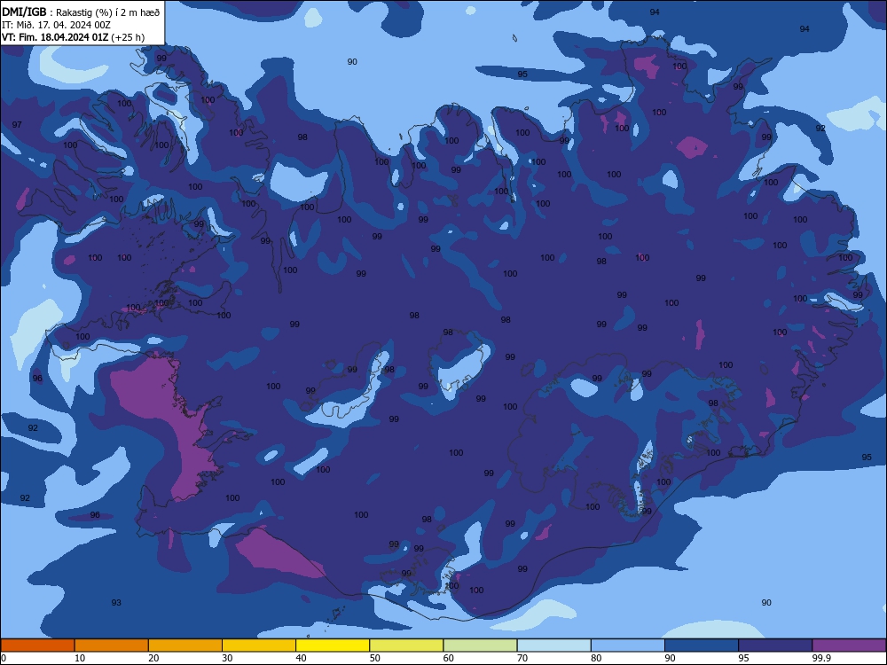Click the orange 10–20 legend swatch
The height and width of the screenshot is (665, 887).
coord(112,645)
